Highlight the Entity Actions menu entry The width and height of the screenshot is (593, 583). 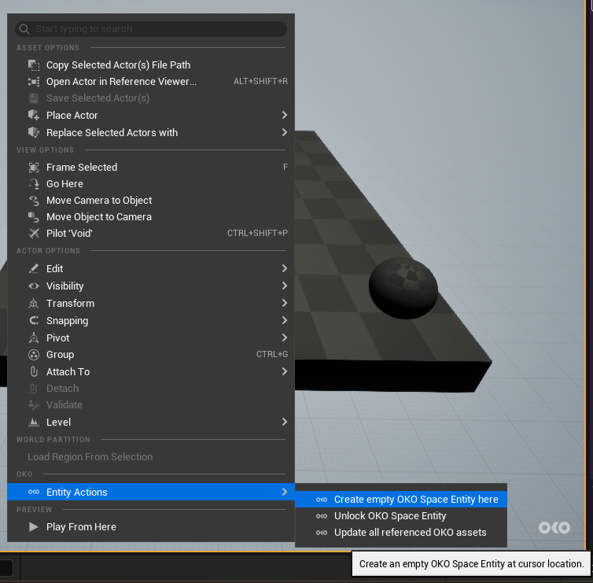pos(151,492)
